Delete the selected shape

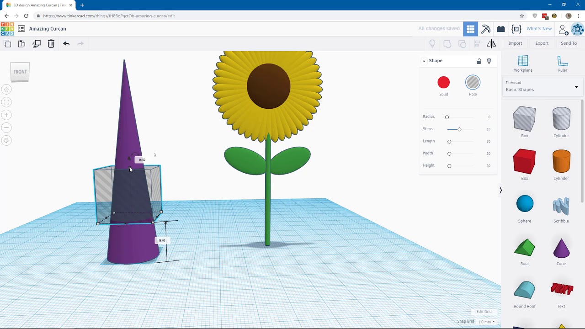click(51, 43)
